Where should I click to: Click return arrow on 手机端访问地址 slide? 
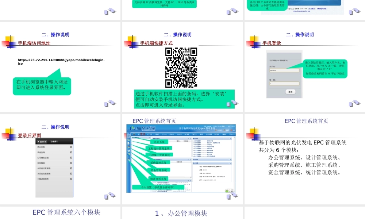110,103
